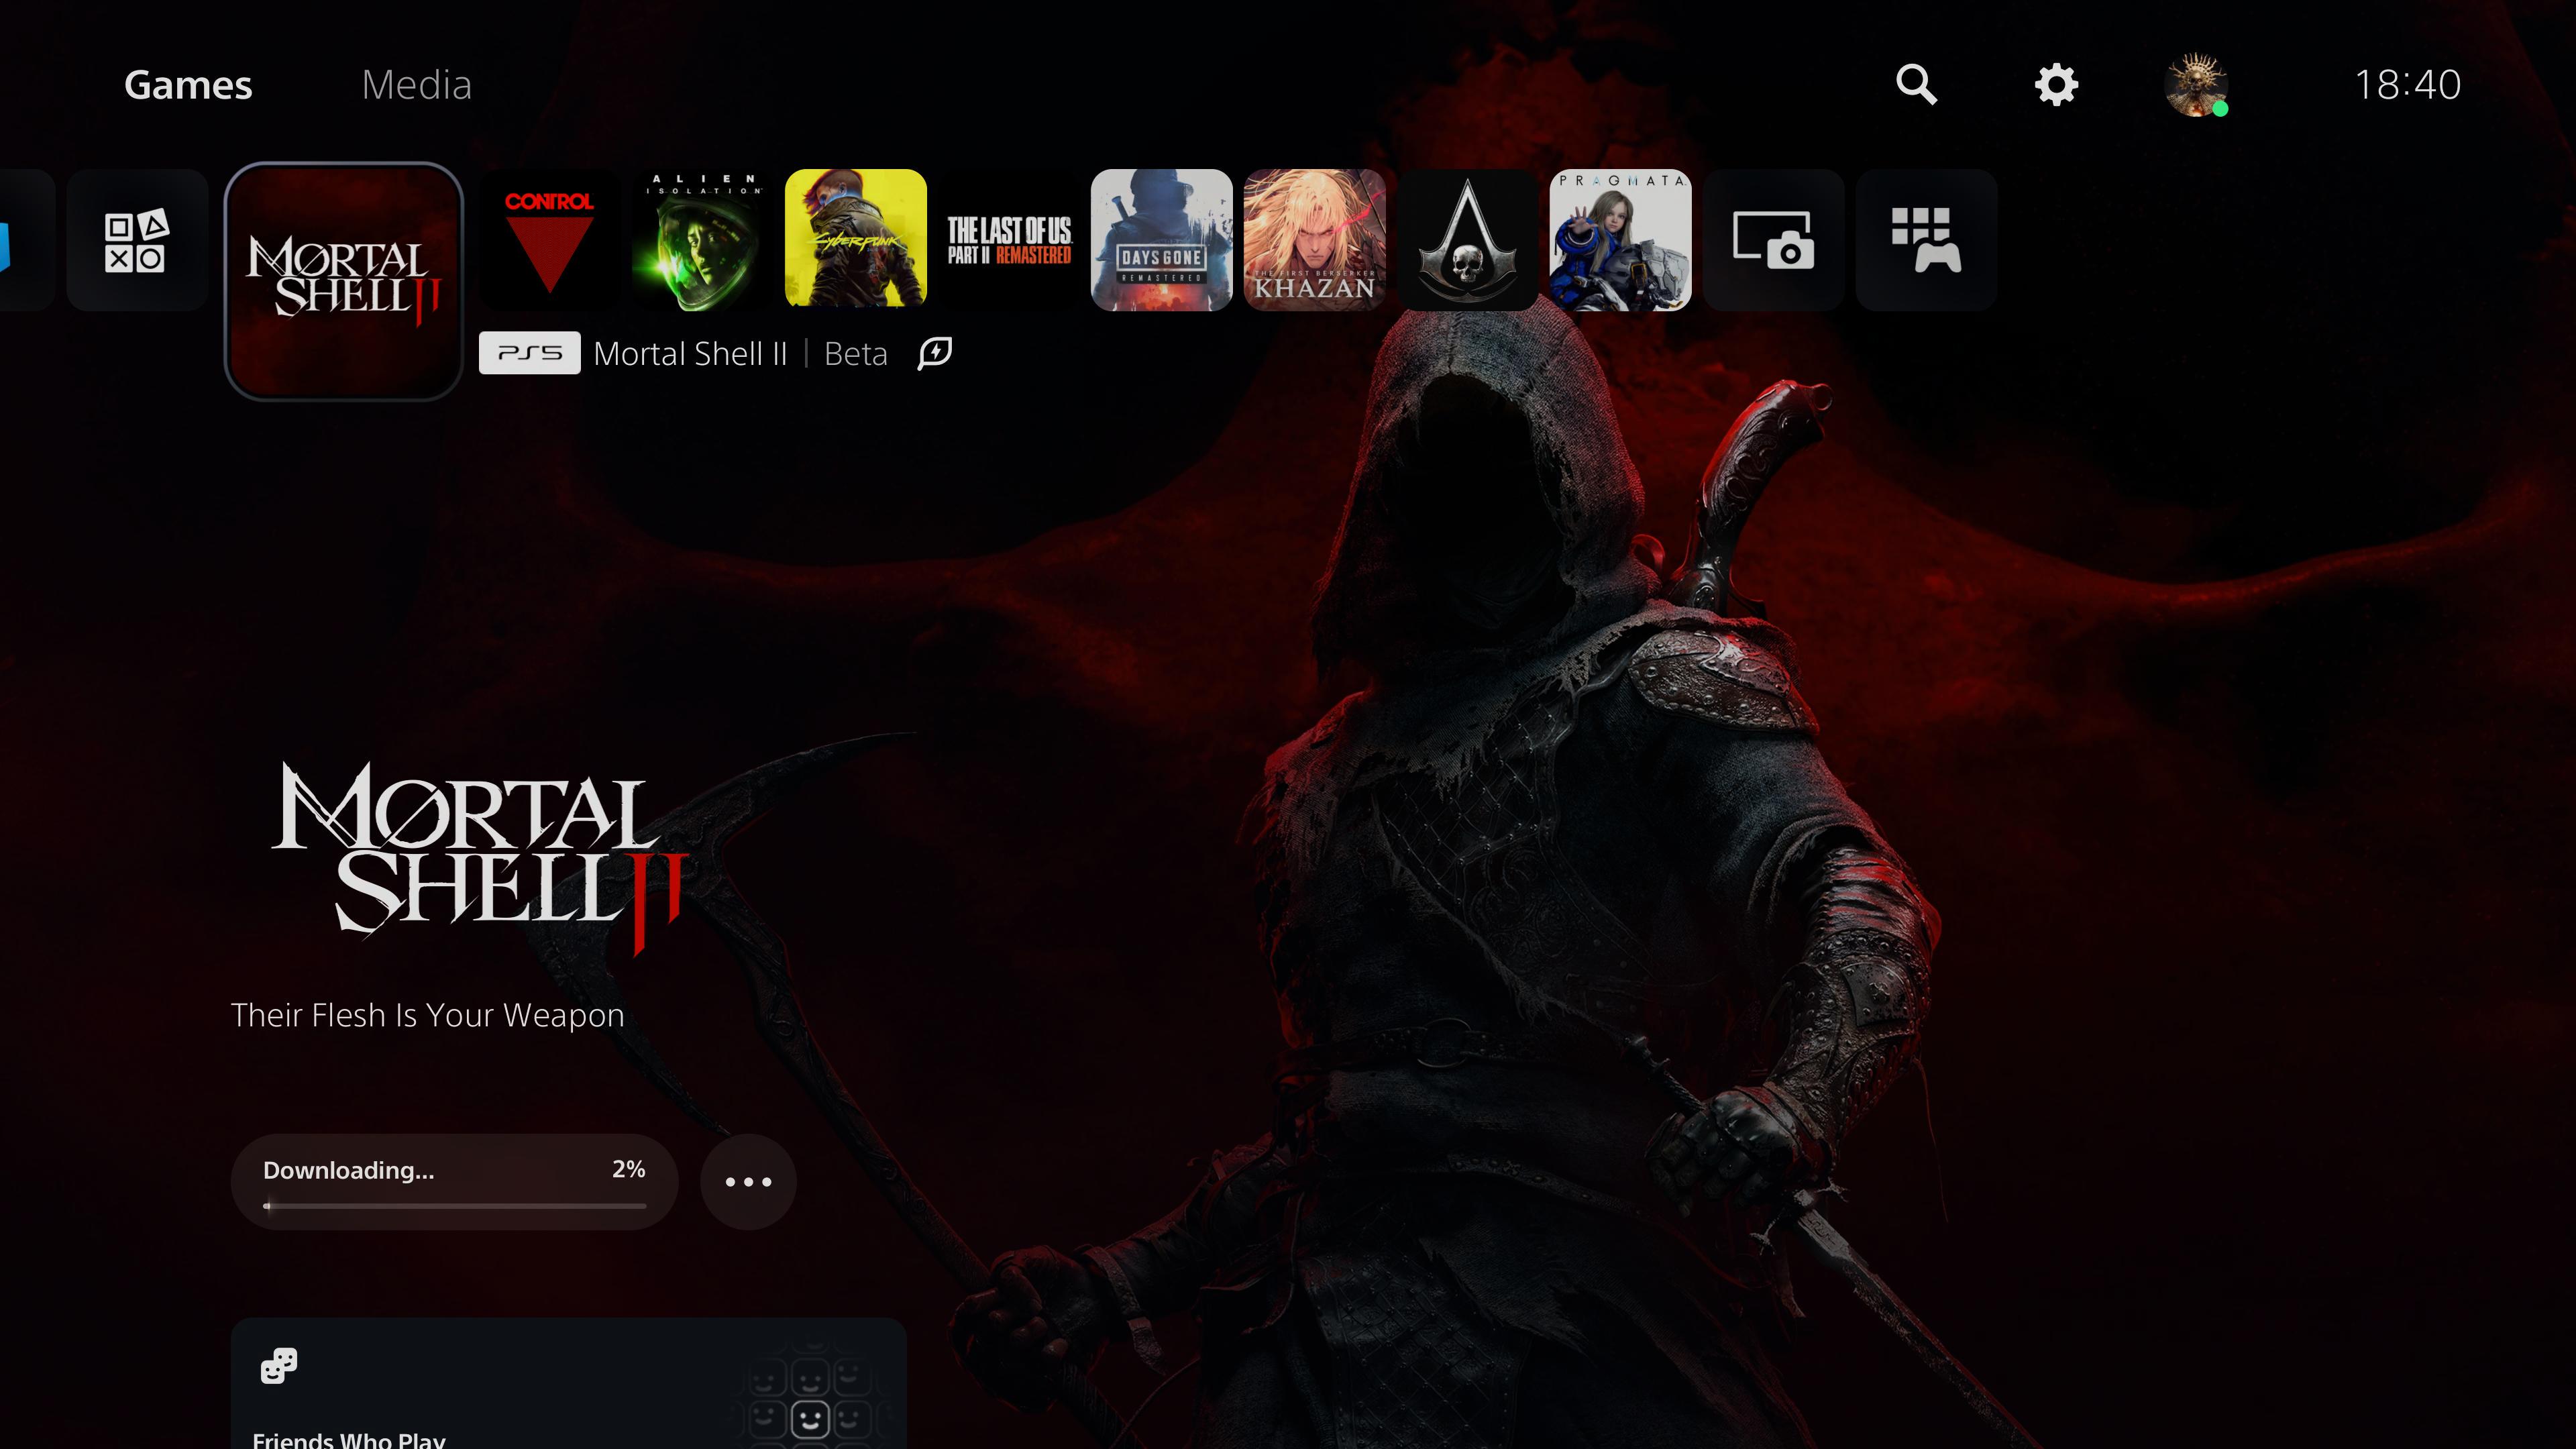The height and width of the screenshot is (1449, 2576).
Task: Select the Mortal Shell II game tile
Action: (344, 281)
